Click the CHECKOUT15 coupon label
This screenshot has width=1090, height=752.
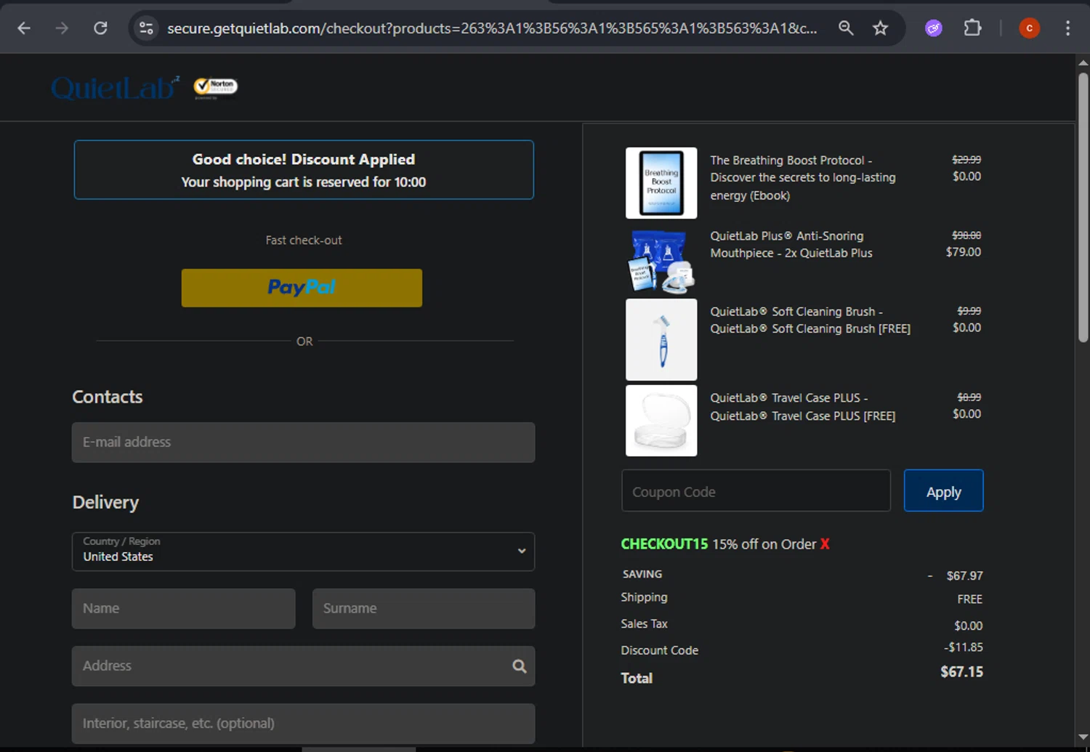[x=664, y=544]
